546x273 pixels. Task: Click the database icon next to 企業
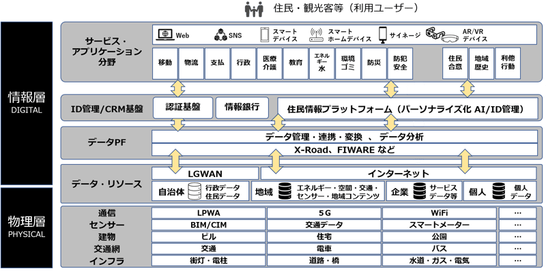click(419, 191)
